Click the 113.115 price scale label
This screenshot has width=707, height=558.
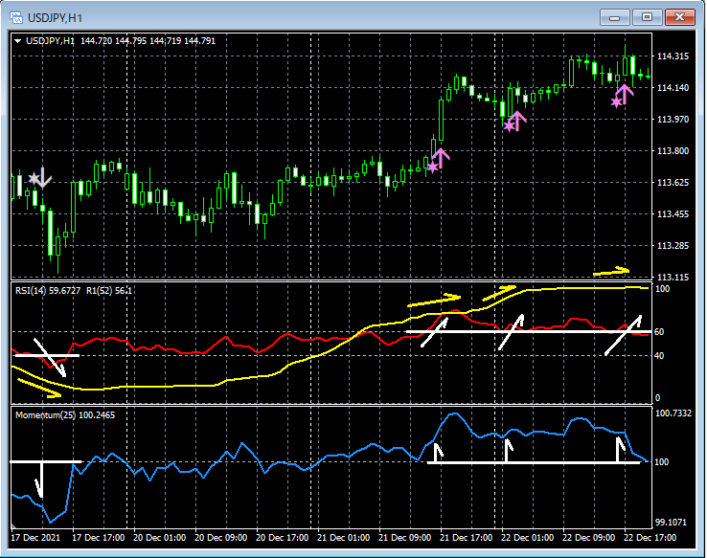[x=673, y=277]
